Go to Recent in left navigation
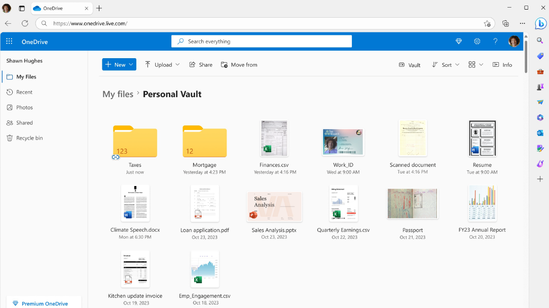The height and width of the screenshot is (308, 549). [x=24, y=92]
